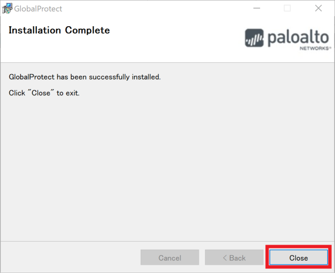Click the GlobalProtect installer icon in title bar

[x=7, y=8]
